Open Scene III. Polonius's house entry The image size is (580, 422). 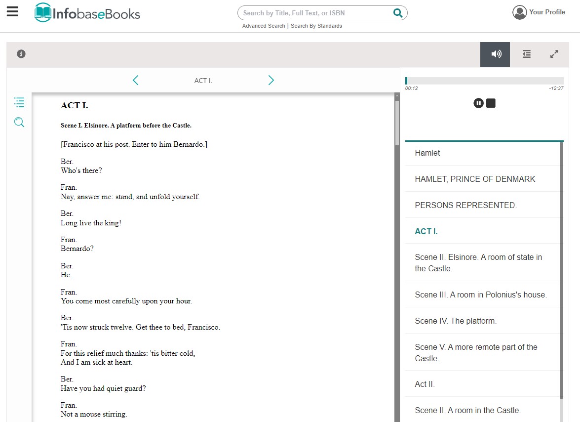[482, 295]
